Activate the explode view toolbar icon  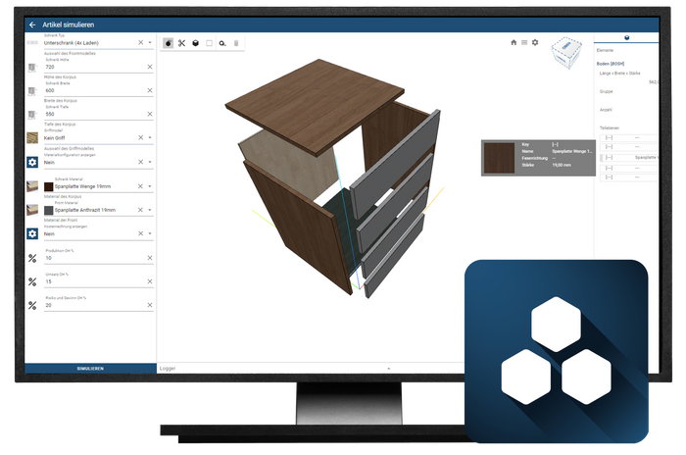pos(168,43)
